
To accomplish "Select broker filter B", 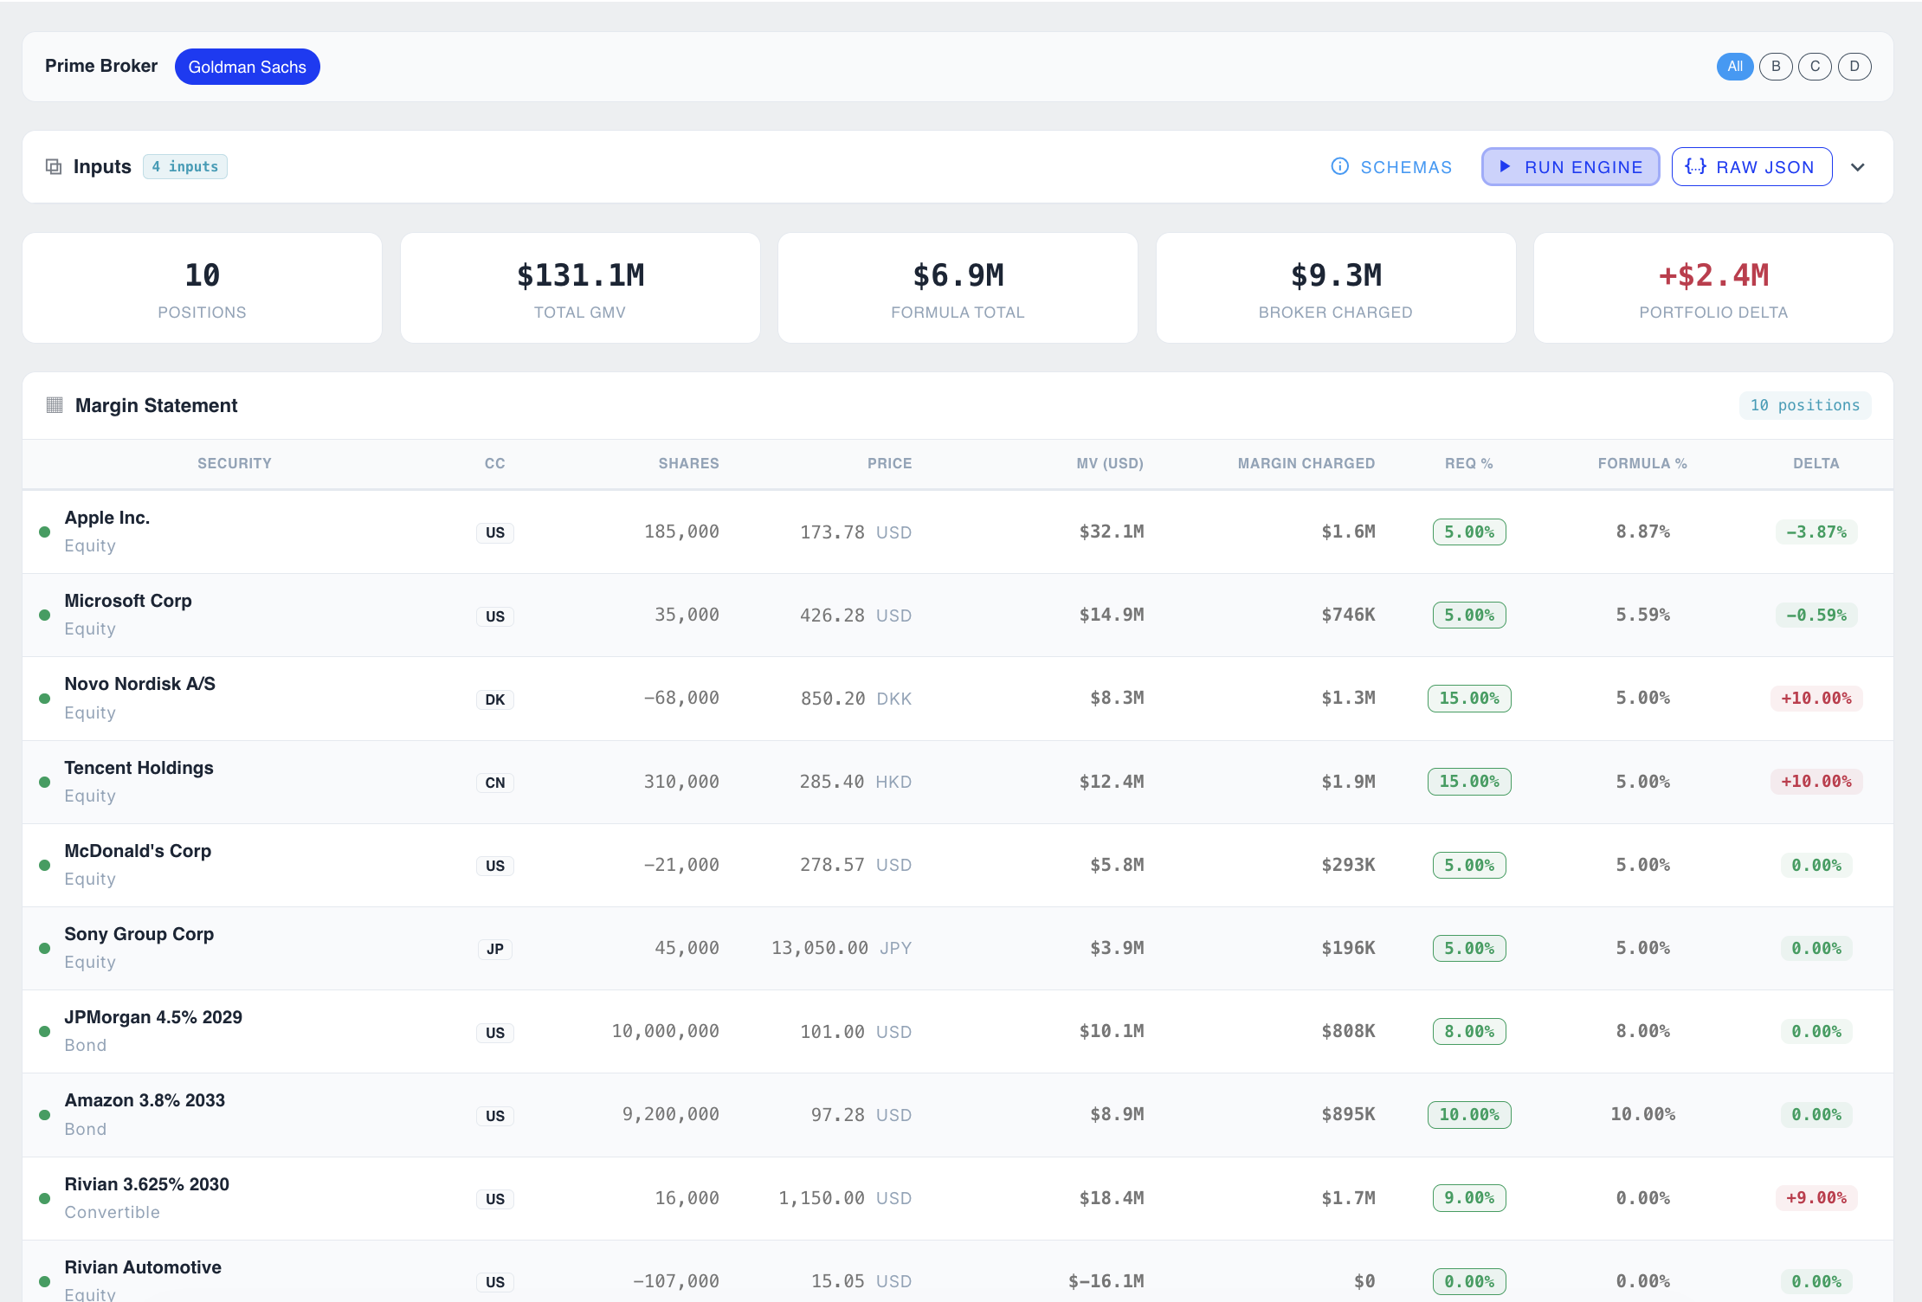I will [x=1776, y=66].
